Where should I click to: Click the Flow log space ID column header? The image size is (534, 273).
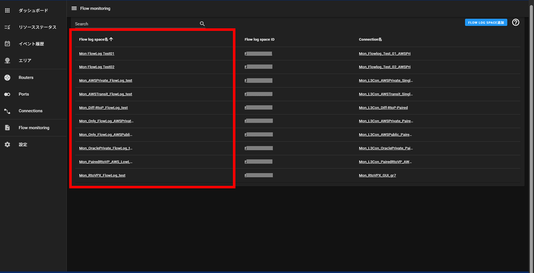(x=259, y=40)
